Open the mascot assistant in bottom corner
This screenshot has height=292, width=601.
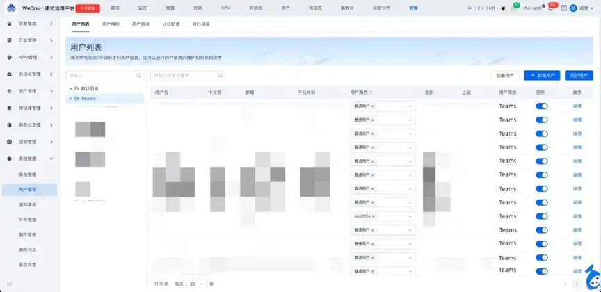click(593, 279)
